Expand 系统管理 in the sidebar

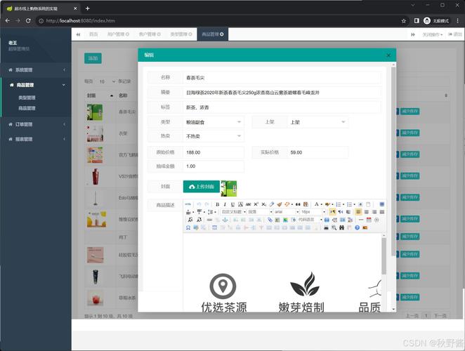[x=37, y=70]
